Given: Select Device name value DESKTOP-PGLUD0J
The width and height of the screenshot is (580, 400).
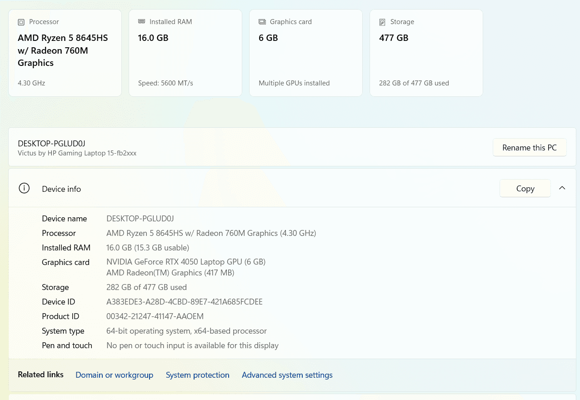Looking at the screenshot, I should point(140,219).
